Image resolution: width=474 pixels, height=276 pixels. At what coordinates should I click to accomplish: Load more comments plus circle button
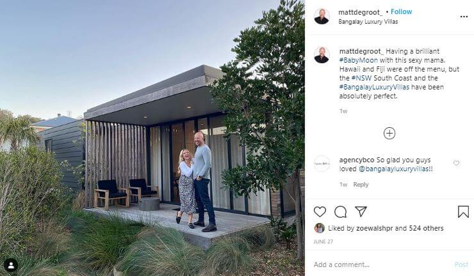(x=389, y=134)
